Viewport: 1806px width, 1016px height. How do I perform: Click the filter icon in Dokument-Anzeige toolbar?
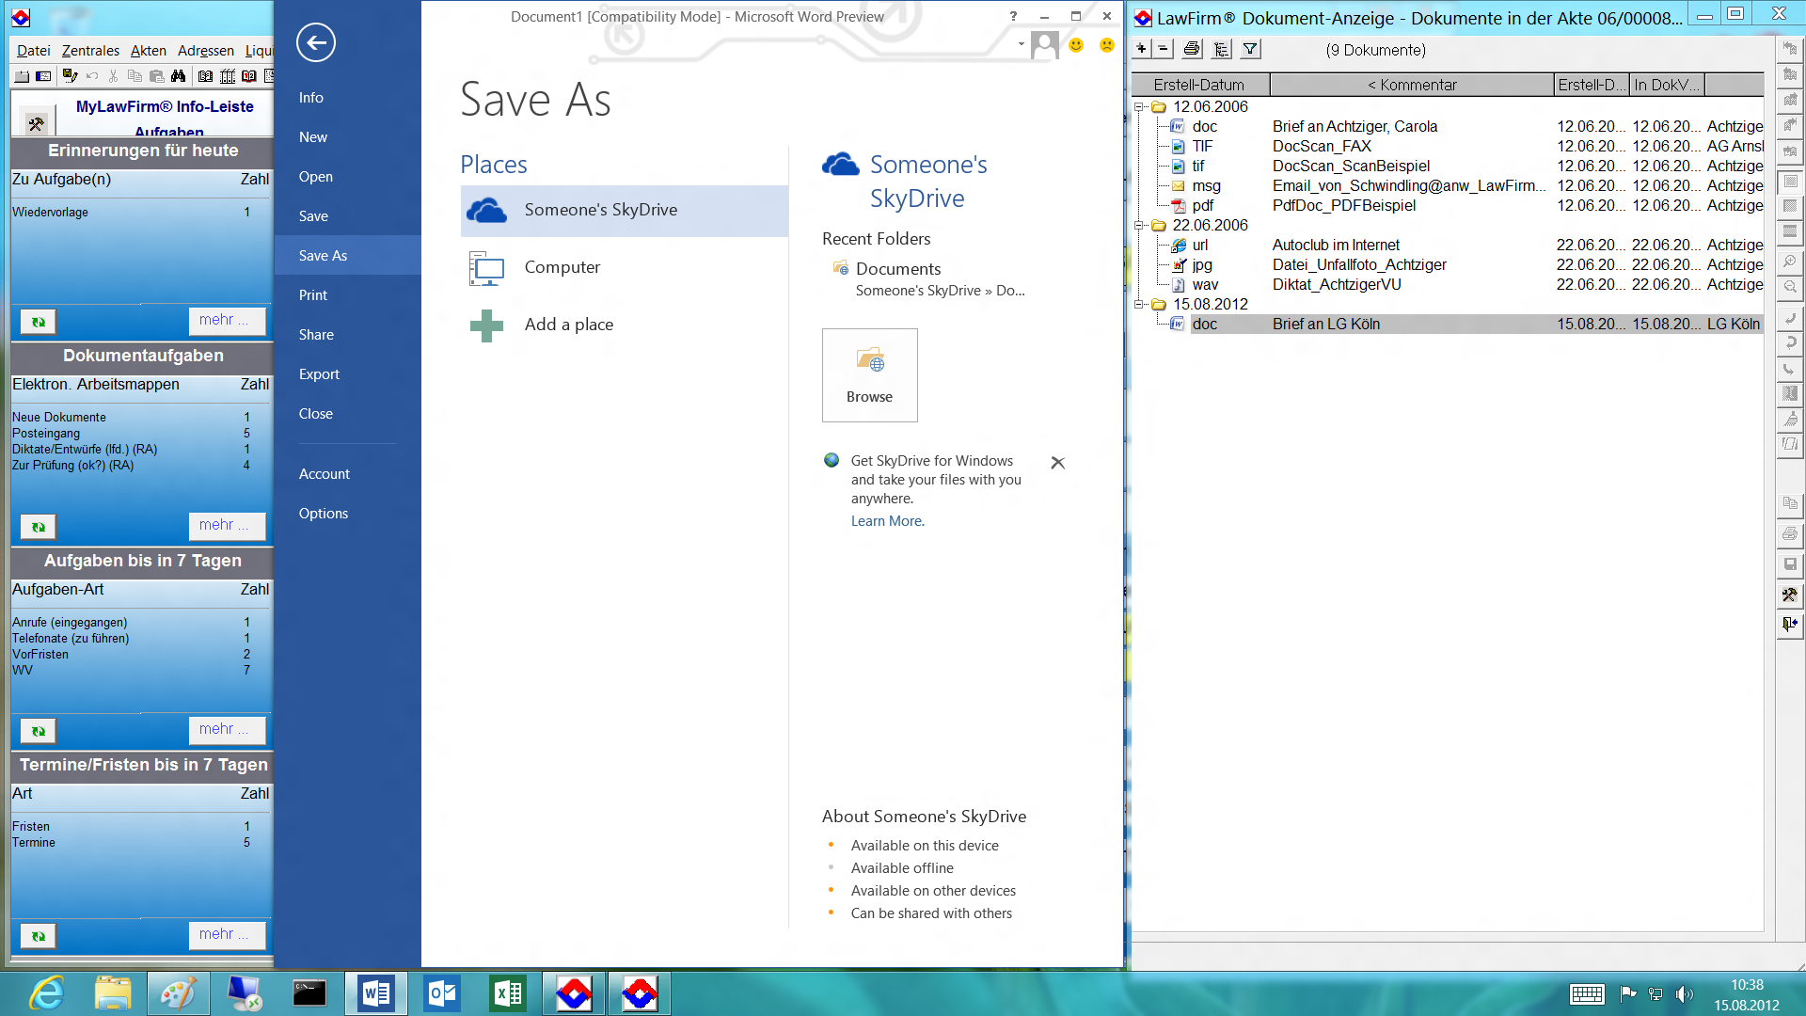pyautogui.click(x=1250, y=50)
